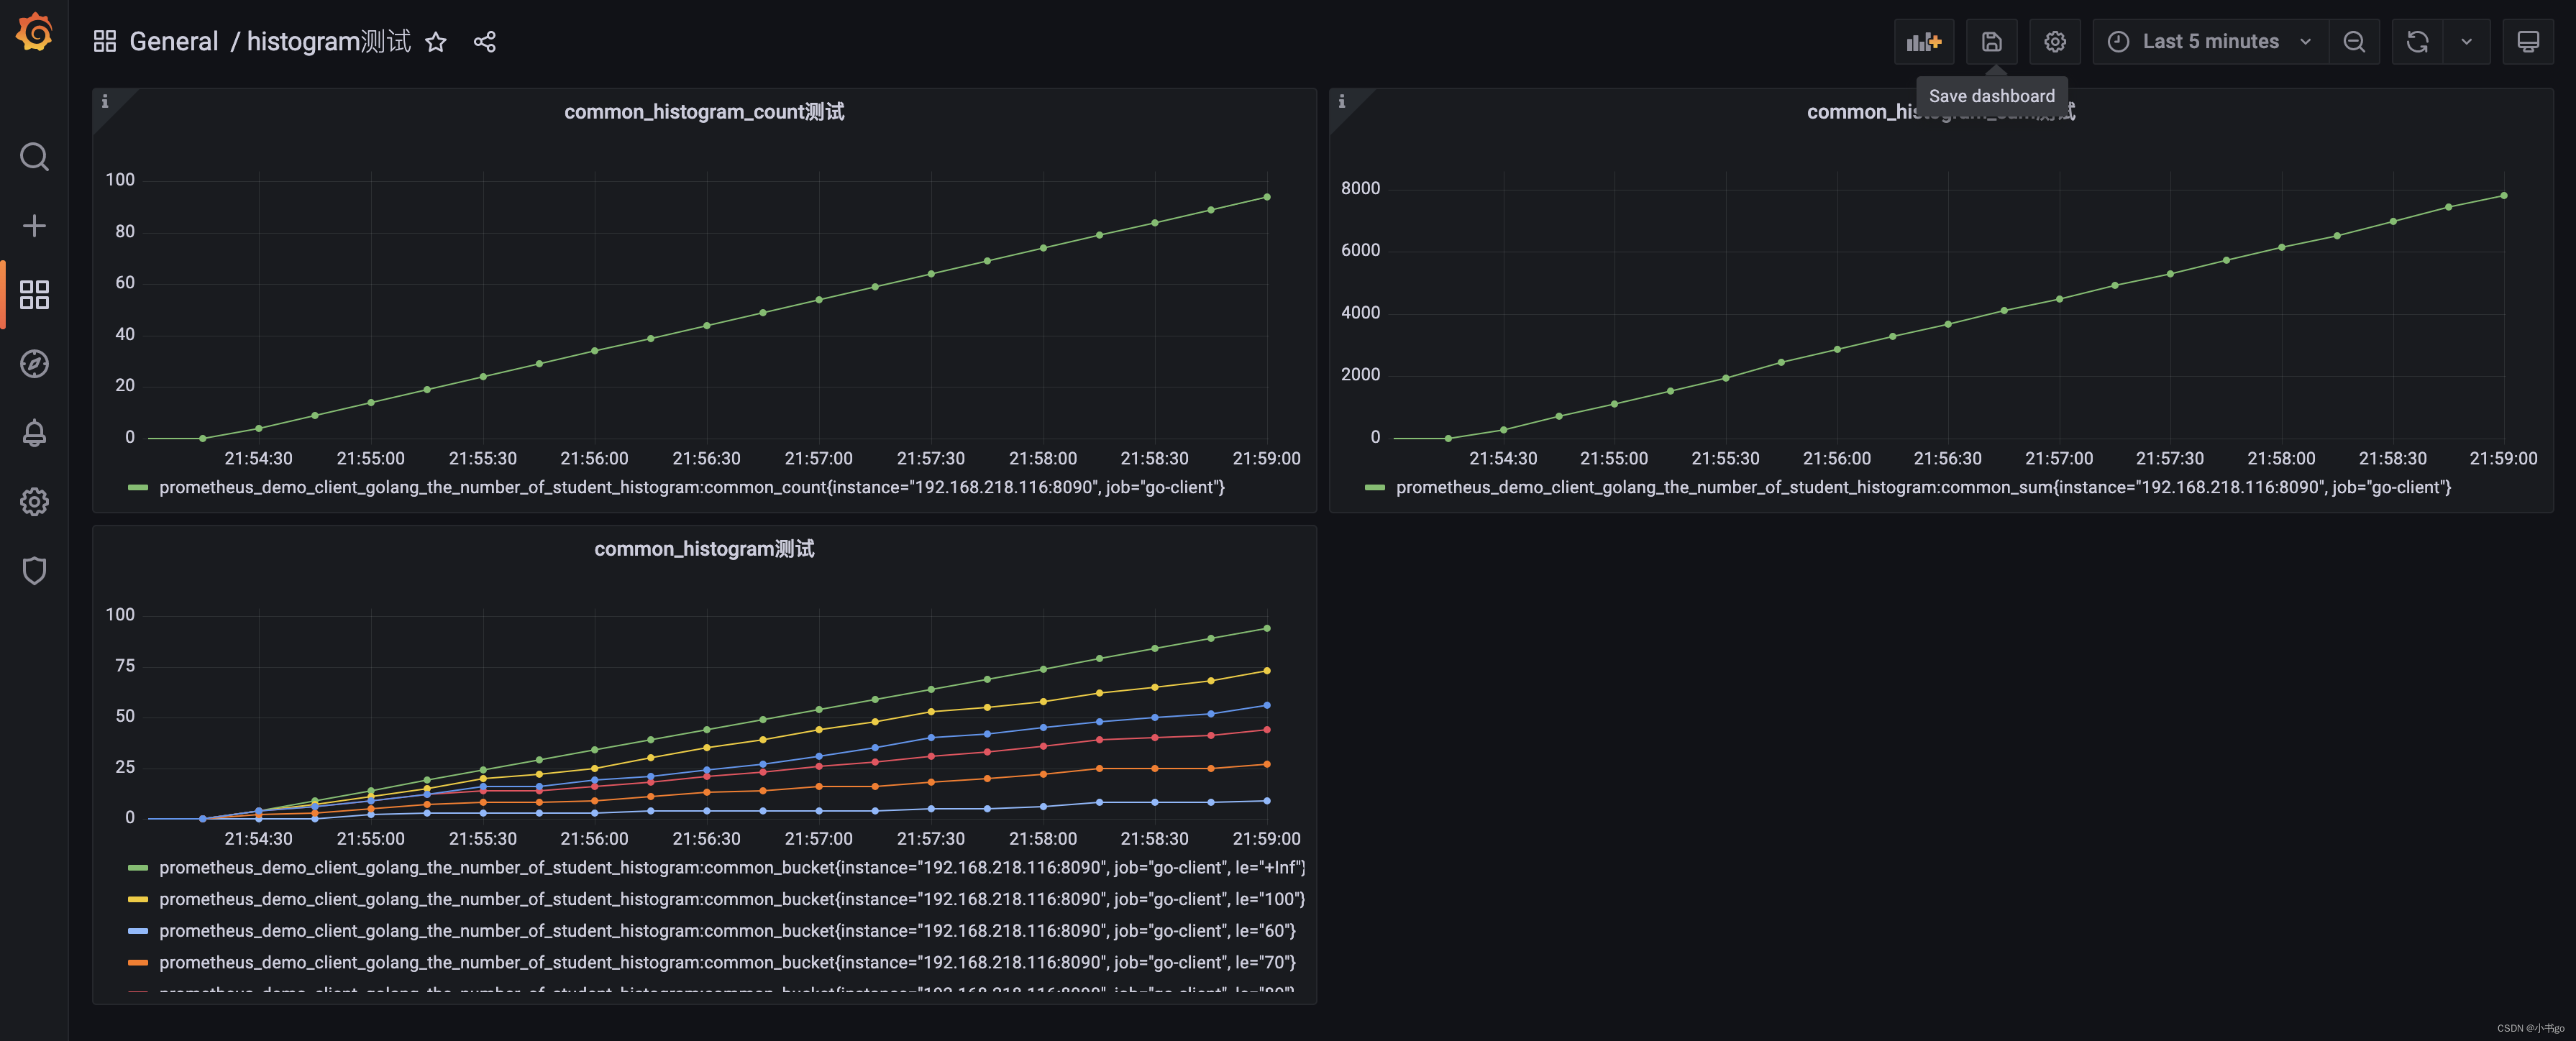Open the search dashboards icon
The height and width of the screenshot is (1041, 2576).
point(34,157)
